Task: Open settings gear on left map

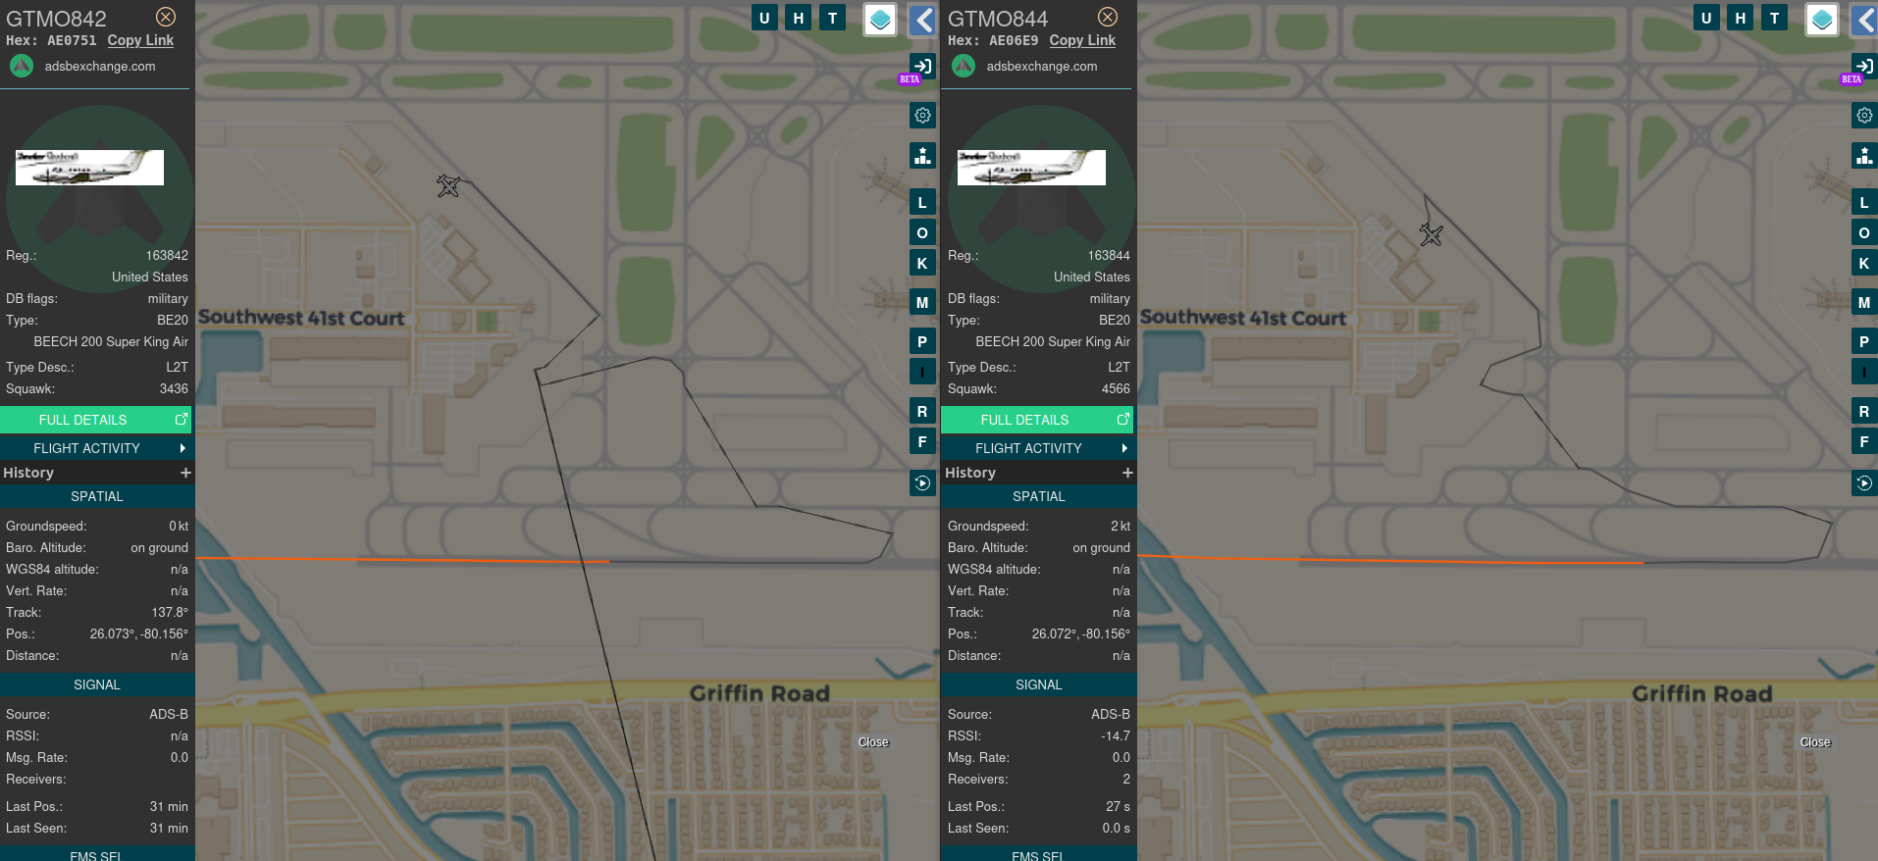Action: [922, 116]
